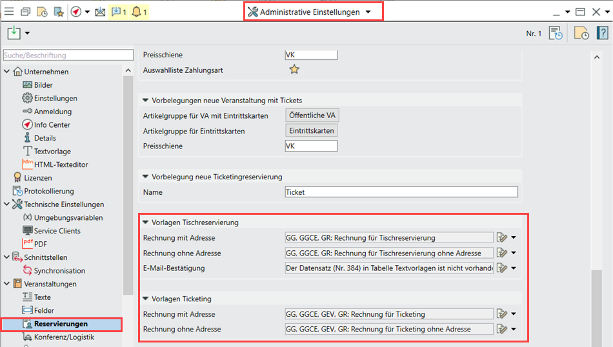Click the favorites document star icon
The width and height of the screenshot is (613, 347).
pyautogui.click(x=58, y=12)
